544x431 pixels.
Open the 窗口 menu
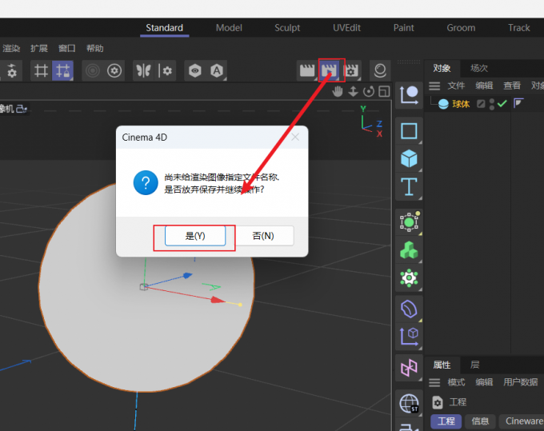(66, 48)
